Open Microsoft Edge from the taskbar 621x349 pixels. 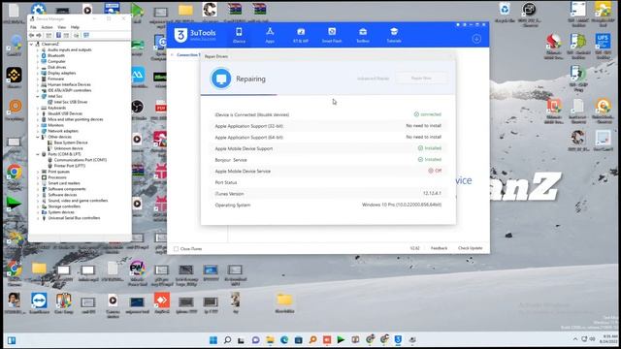[x=284, y=340]
